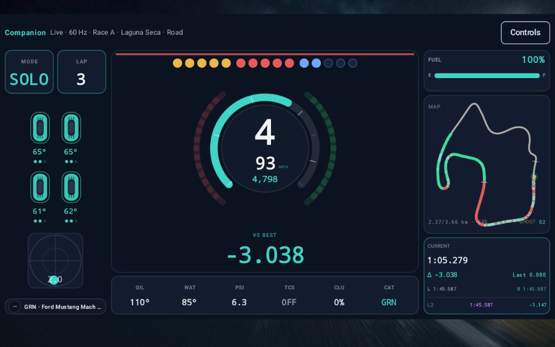
Task: Click the OIL 110° readout
Action: (139, 295)
